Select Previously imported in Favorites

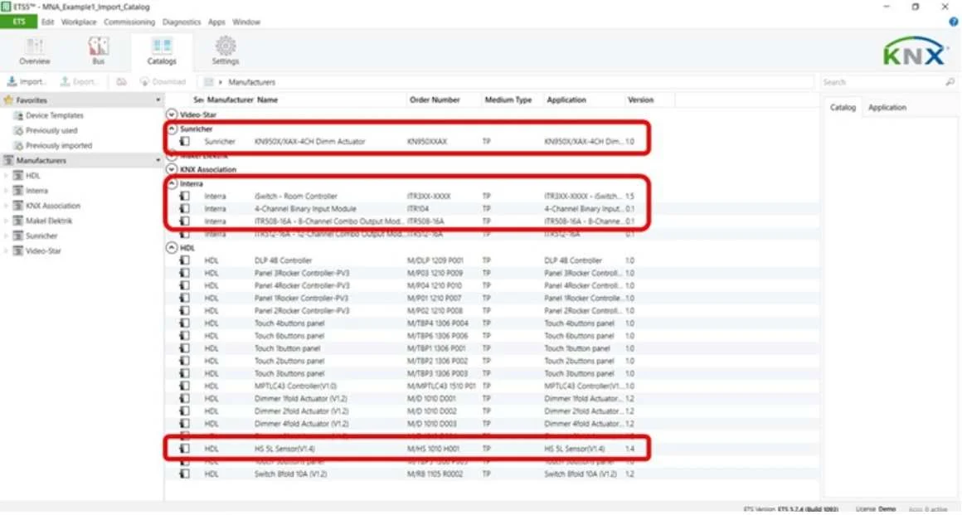point(59,145)
